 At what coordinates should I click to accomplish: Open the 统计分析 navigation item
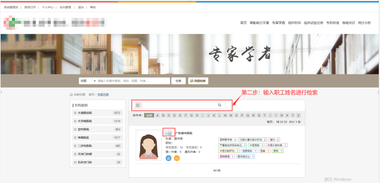click(x=364, y=23)
